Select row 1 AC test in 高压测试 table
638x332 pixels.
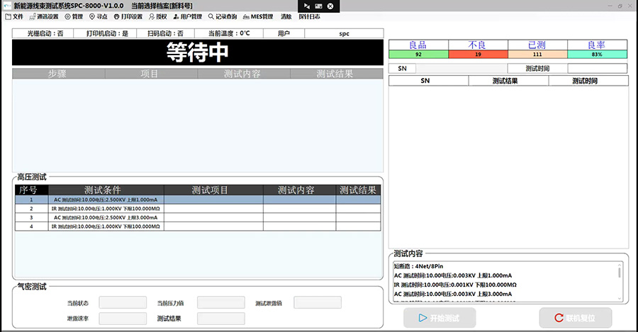click(x=106, y=200)
